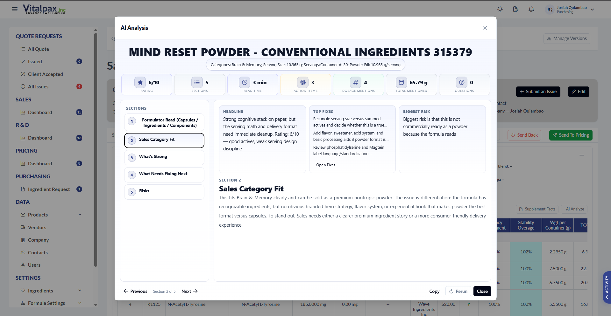Viewport: 611px width, 316px height.
Task: Click the sidebar vertical scrollbar
Action: (96, 149)
